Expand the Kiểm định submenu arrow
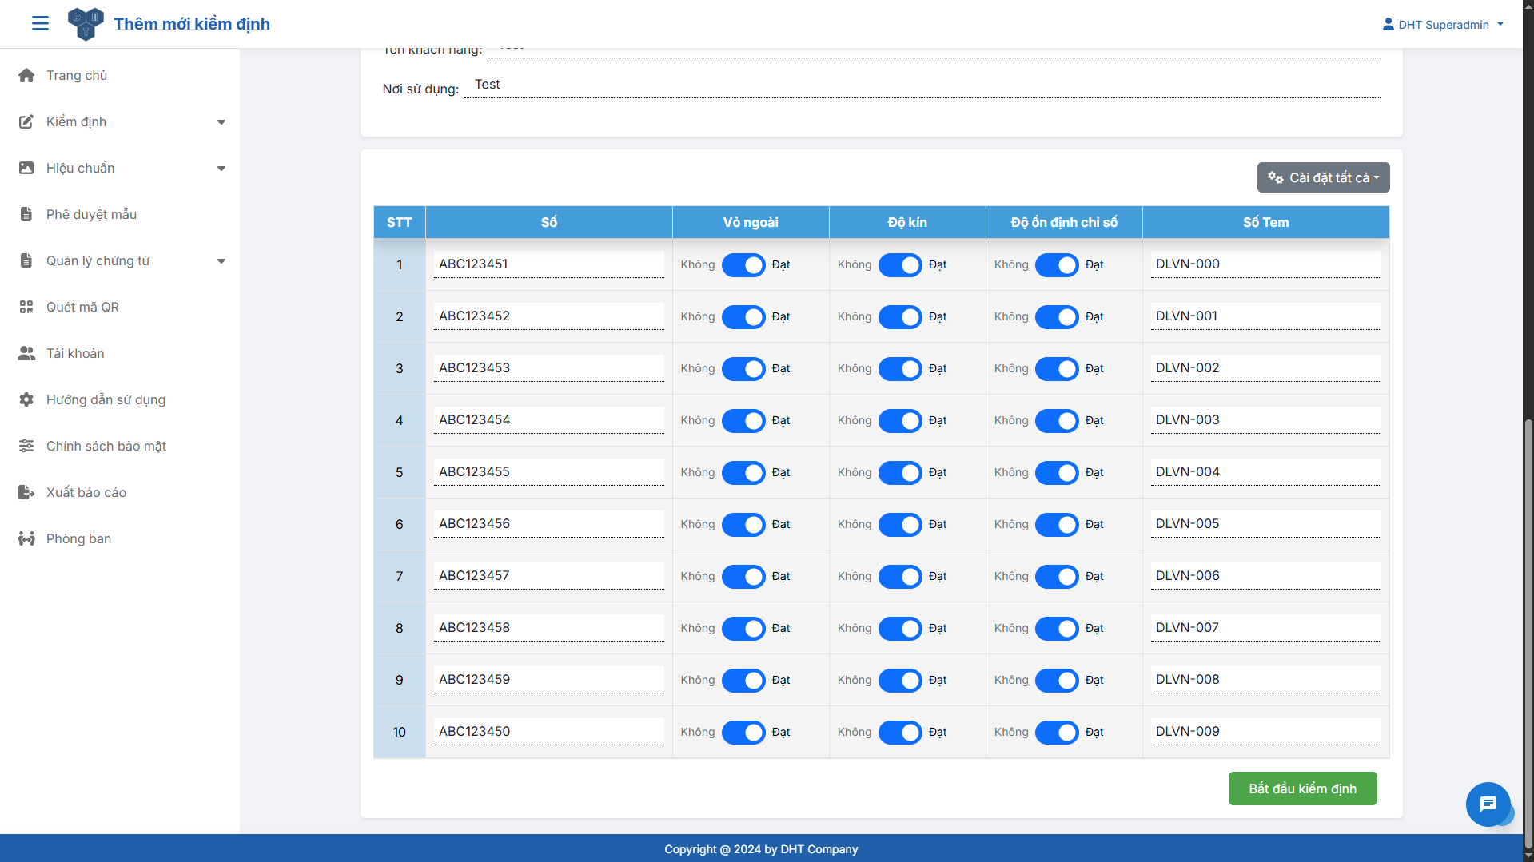This screenshot has height=862, width=1534. tap(221, 122)
